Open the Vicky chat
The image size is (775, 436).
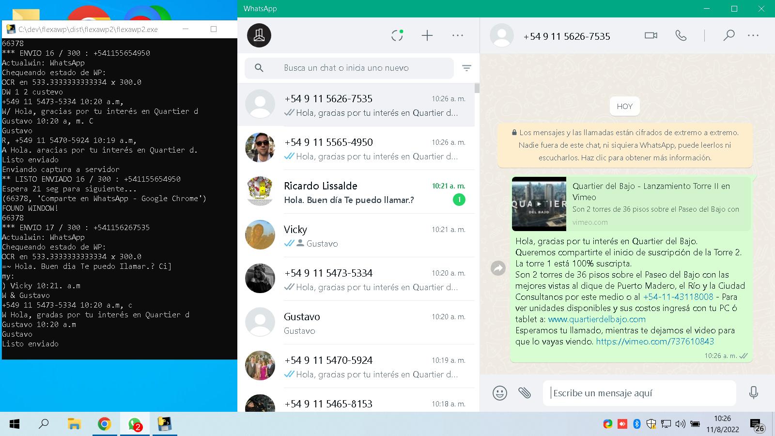coord(356,235)
